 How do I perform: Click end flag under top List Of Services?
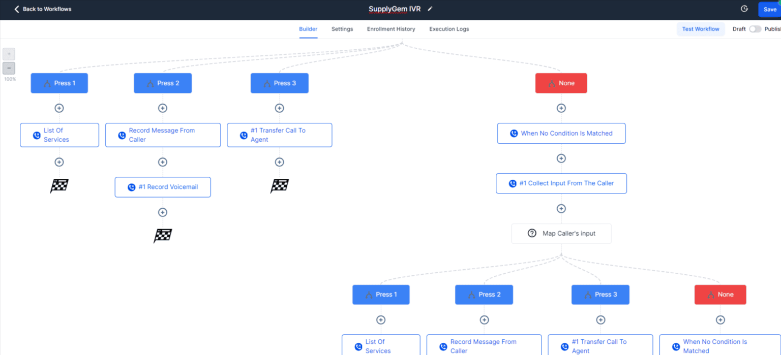pyautogui.click(x=59, y=186)
